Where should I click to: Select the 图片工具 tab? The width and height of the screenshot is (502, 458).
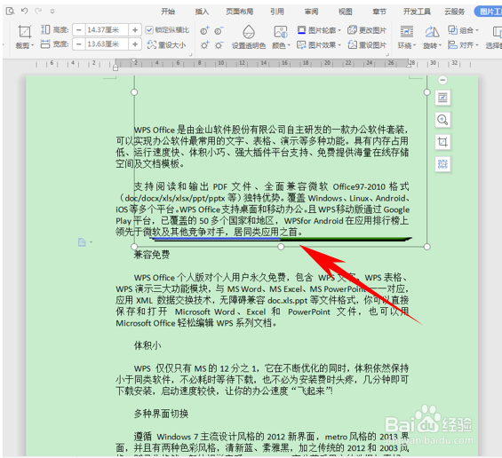pyautogui.click(x=490, y=12)
